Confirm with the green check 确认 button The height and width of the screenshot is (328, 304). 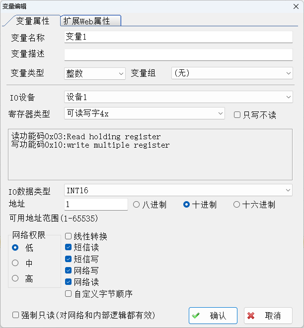213,316
